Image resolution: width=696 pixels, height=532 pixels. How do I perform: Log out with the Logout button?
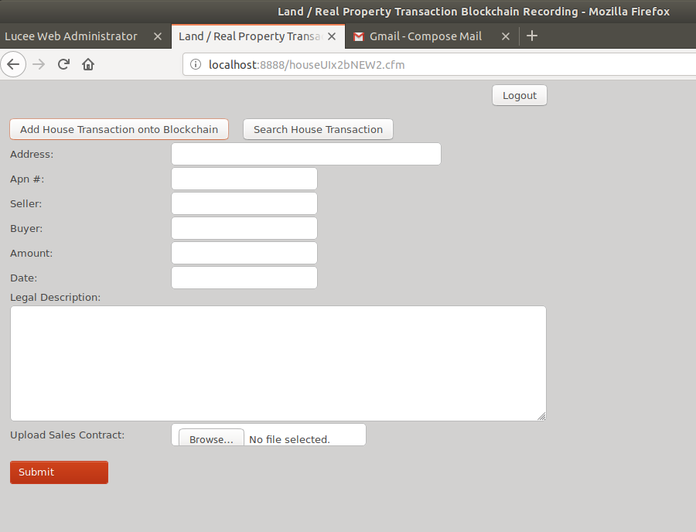coord(520,95)
